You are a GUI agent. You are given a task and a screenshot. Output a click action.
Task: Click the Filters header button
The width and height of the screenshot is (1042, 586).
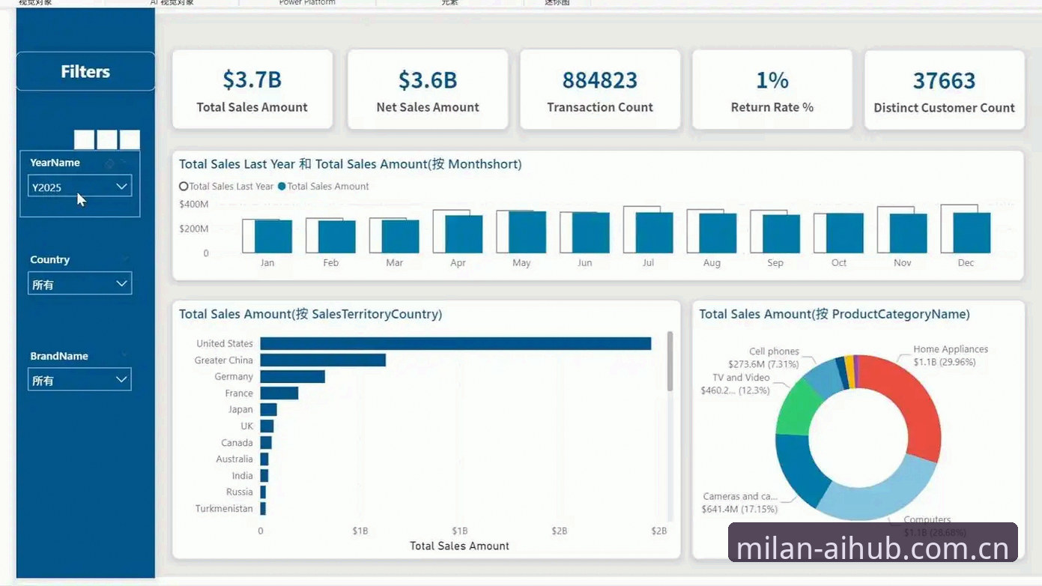click(85, 72)
